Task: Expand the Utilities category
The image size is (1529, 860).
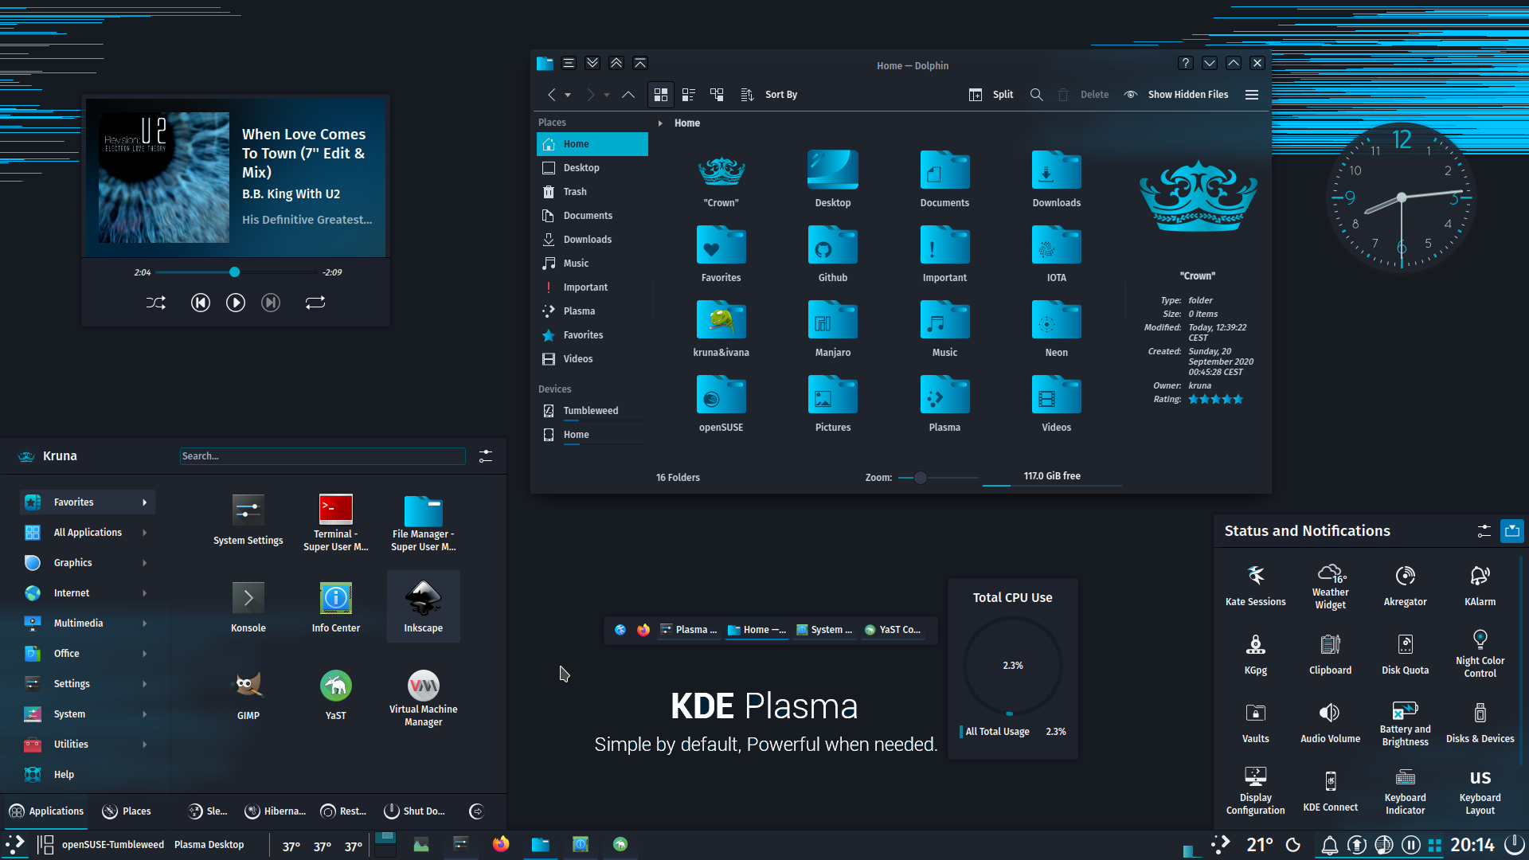Action: [x=88, y=745]
